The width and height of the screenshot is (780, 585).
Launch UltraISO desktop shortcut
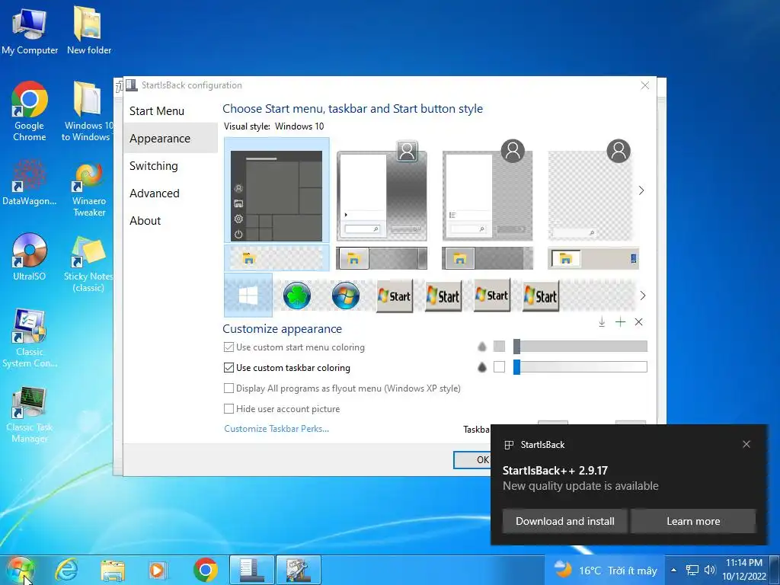30,257
